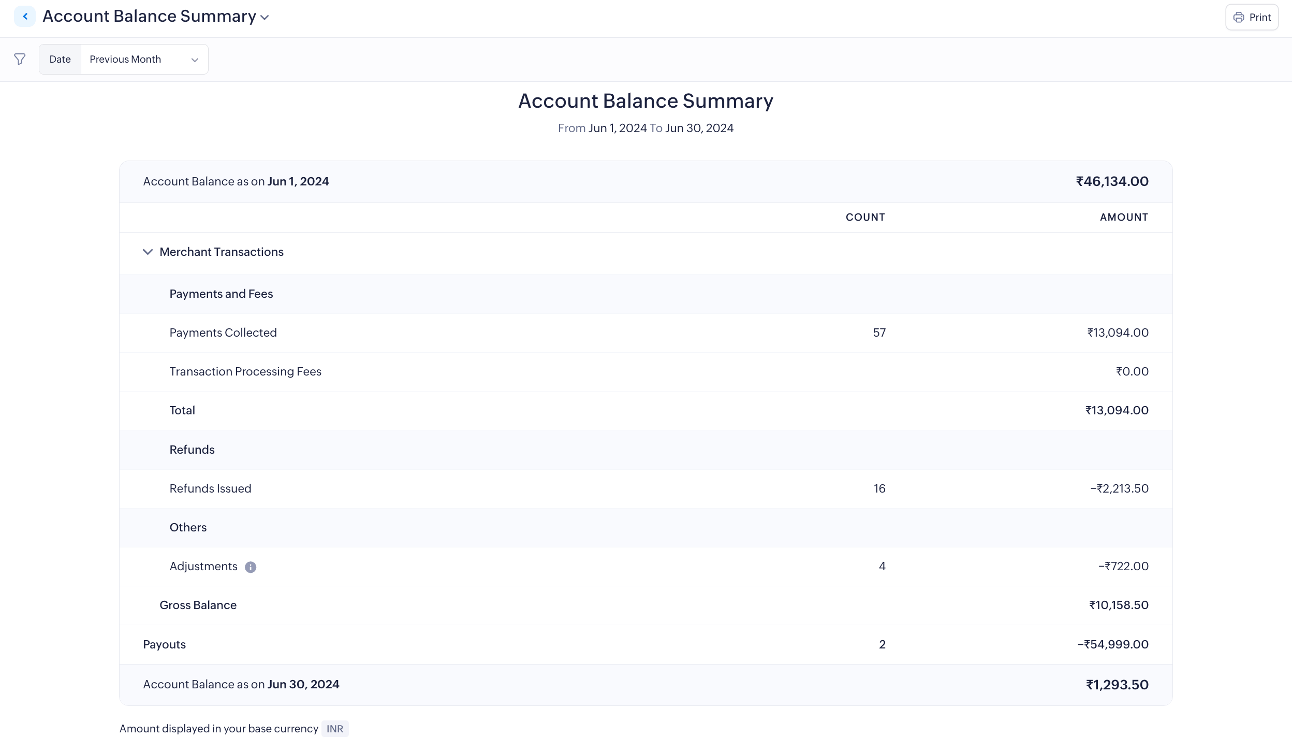Open the report title dropdown chevron
1292x751 pixels.
tap(265, 18)
